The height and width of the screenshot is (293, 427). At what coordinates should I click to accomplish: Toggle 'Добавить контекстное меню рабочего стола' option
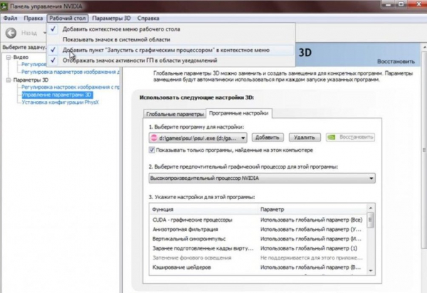[x=171, y=29]
